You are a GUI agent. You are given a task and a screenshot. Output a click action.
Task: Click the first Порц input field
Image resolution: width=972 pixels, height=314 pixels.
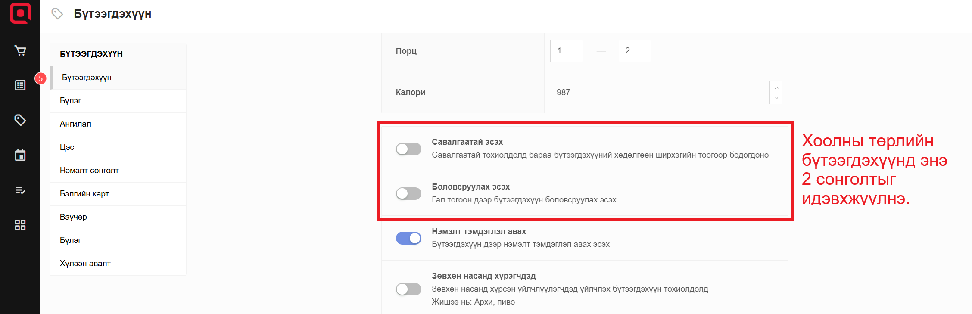566,51
